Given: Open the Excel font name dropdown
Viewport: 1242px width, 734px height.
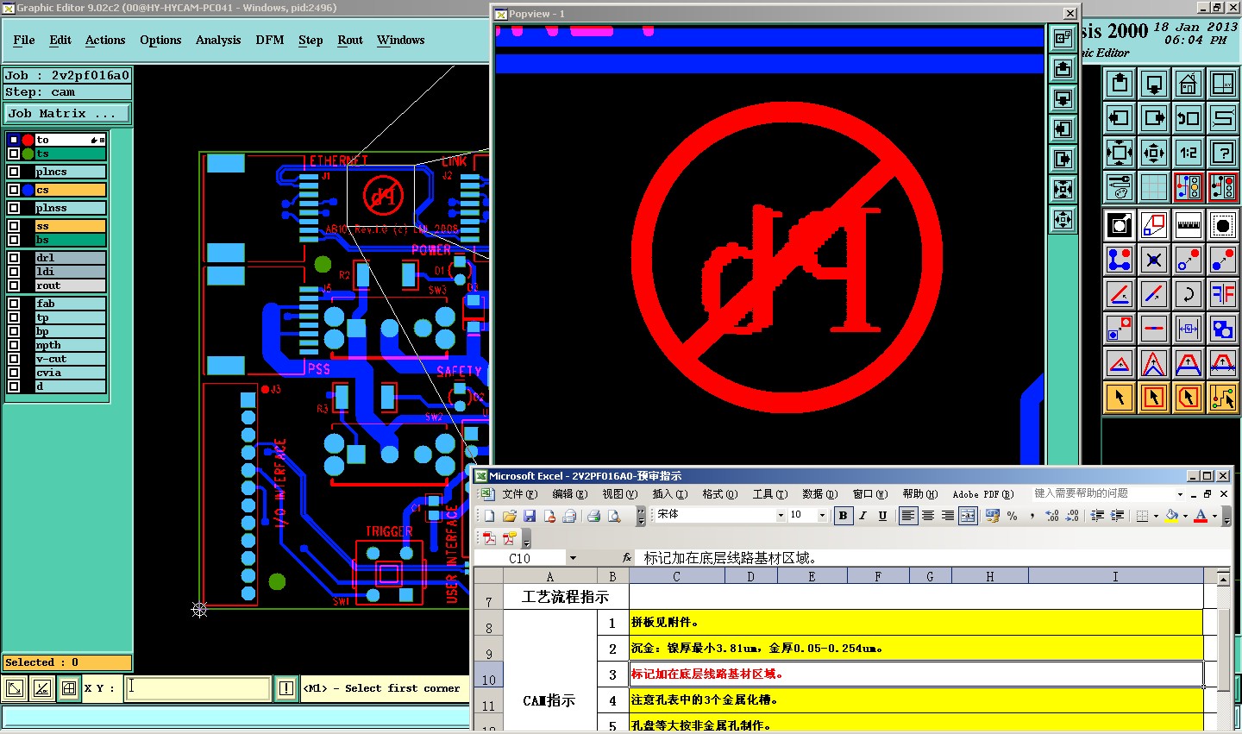Looking at the screenshot, I should click(781, 516).
